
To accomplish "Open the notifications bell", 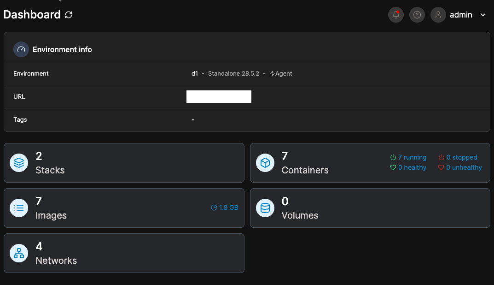I will tap(396, 15).
